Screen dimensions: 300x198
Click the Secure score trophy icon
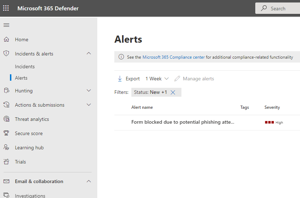[x=6, y=133]
